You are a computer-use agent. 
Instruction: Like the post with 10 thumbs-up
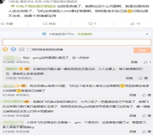(132, 24)
